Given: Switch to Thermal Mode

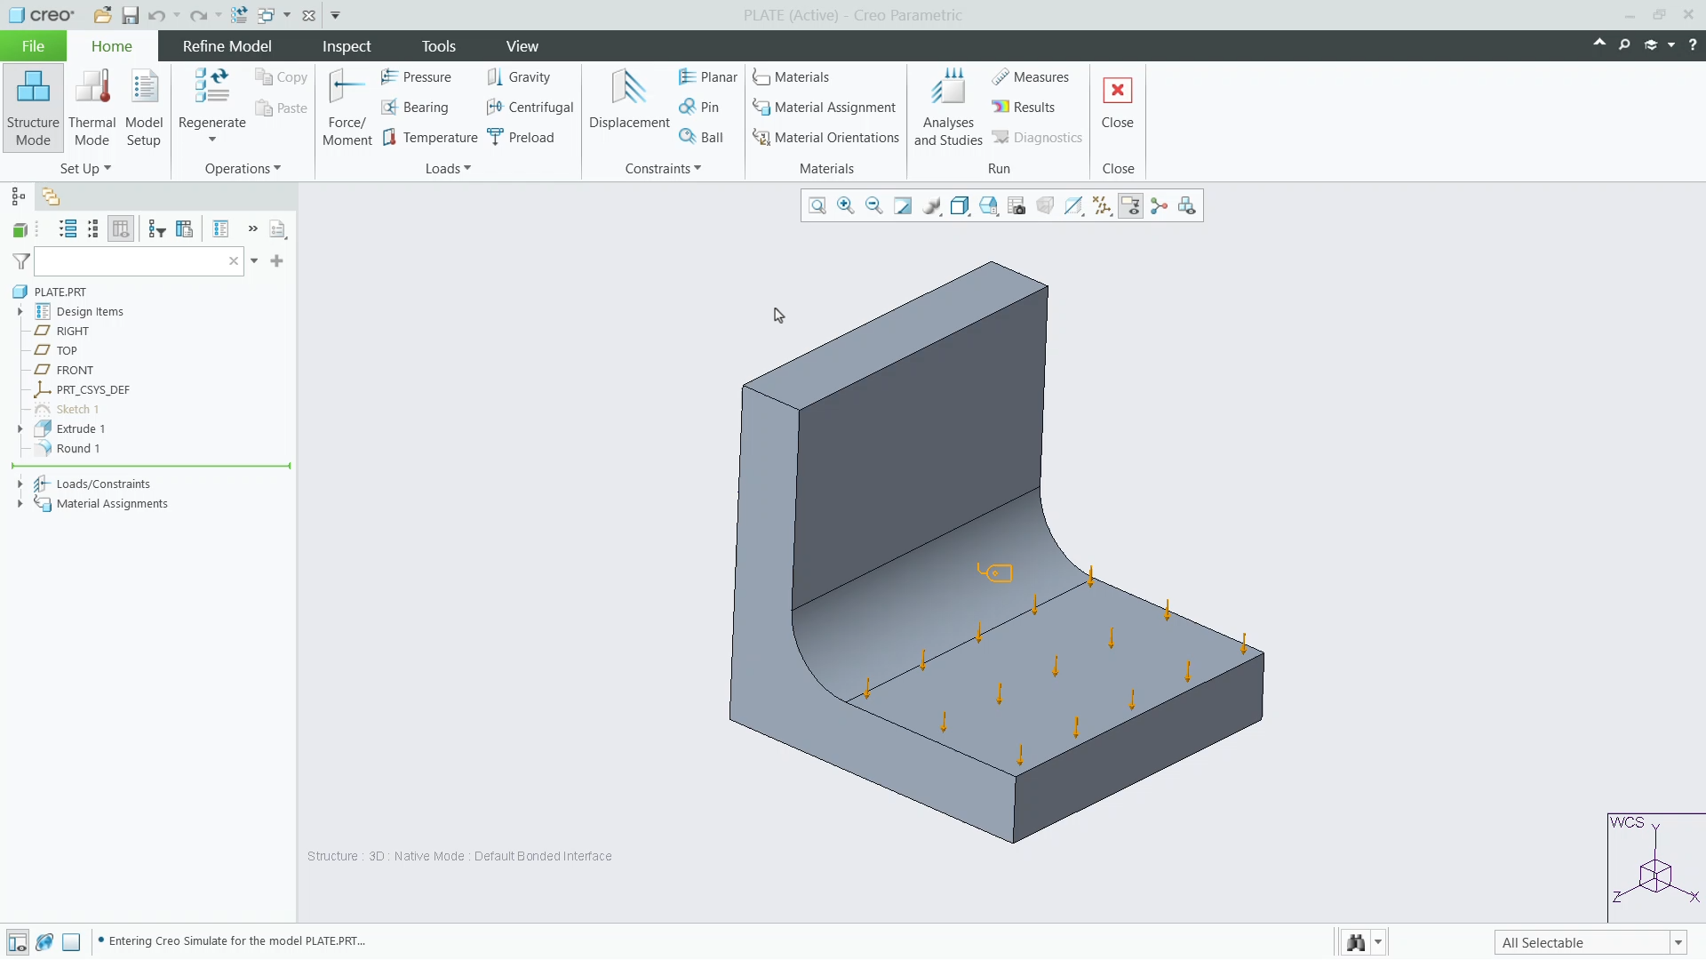Looking at the screenshot, I should point(92,108).
